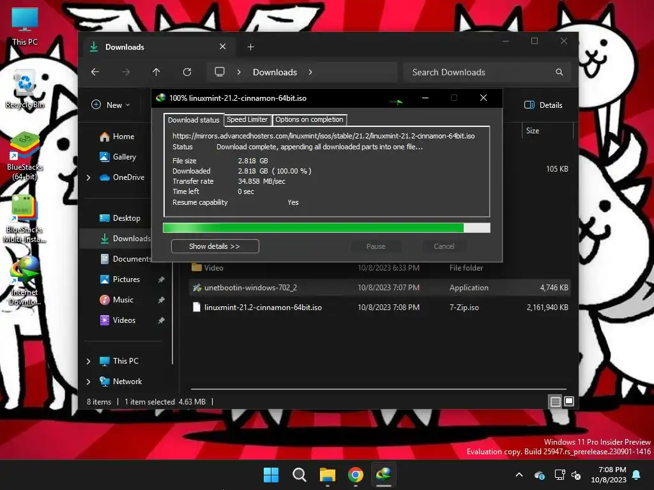
Task: Open Google Chrome from taskbar
Action: 356,475
